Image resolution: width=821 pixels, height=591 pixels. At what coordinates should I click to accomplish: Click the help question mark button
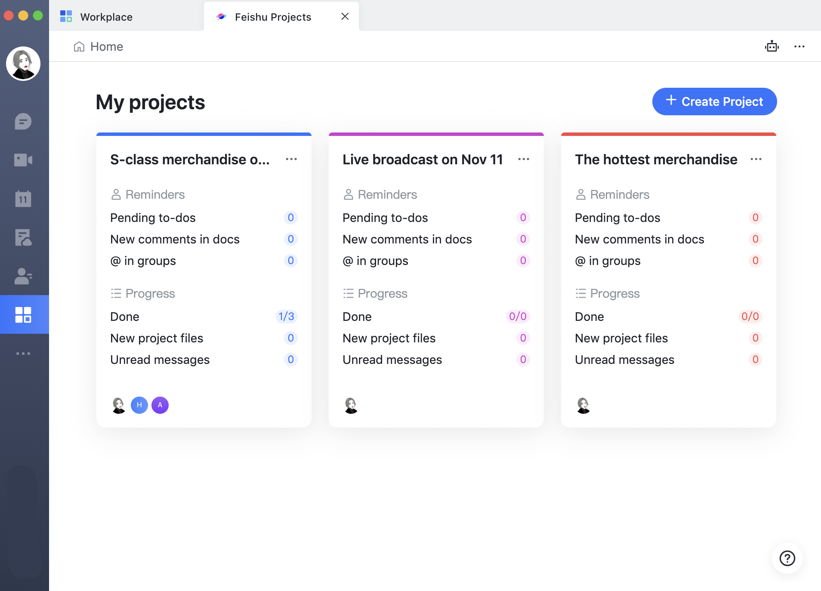(787, 558)
